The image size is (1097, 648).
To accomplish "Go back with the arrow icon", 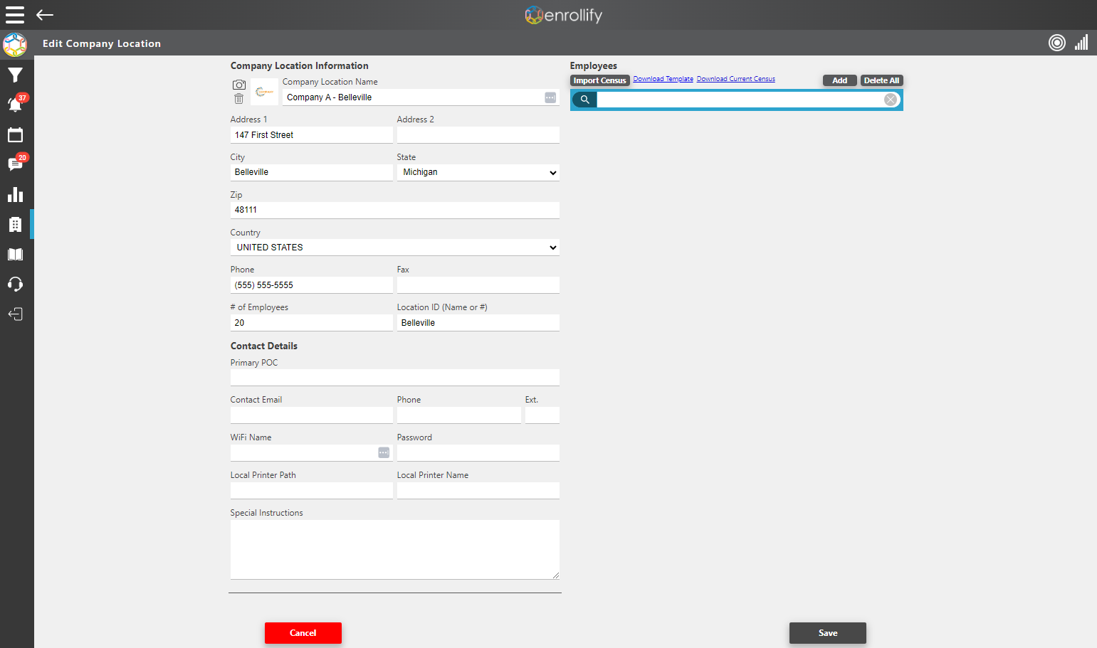I will (45, 15).
